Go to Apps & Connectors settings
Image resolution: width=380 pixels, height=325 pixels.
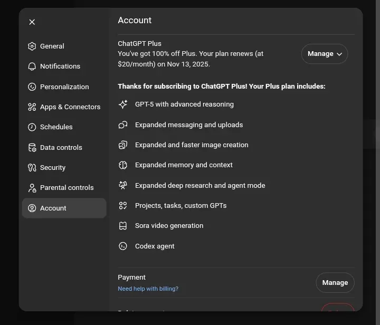click(x=64, y=107)
